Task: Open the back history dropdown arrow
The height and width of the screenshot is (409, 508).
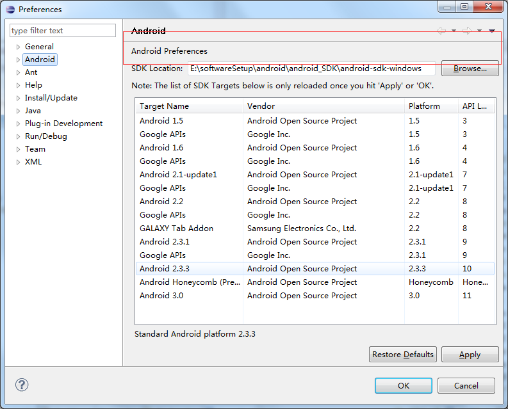Action: [454, 31]
